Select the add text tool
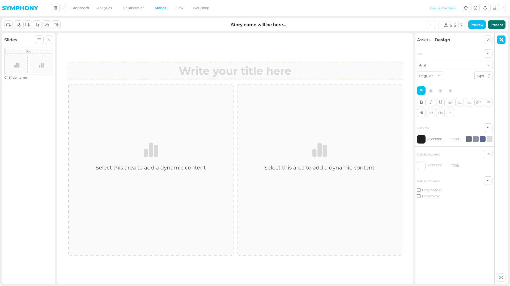This screenshot has width=510, height=286. (37, 25)
